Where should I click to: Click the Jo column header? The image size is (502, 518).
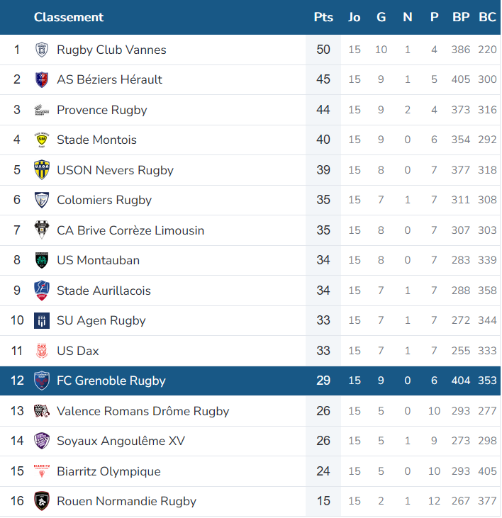click(x=355, y=17)
